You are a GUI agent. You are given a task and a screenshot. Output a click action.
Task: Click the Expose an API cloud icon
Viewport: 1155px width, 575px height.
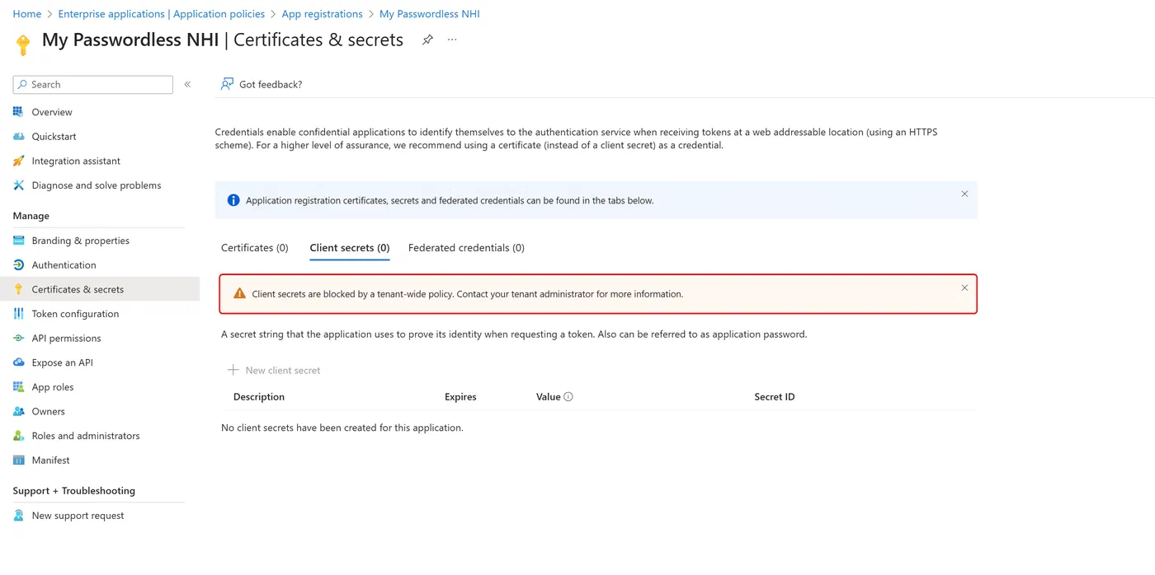tap(18, 362)
